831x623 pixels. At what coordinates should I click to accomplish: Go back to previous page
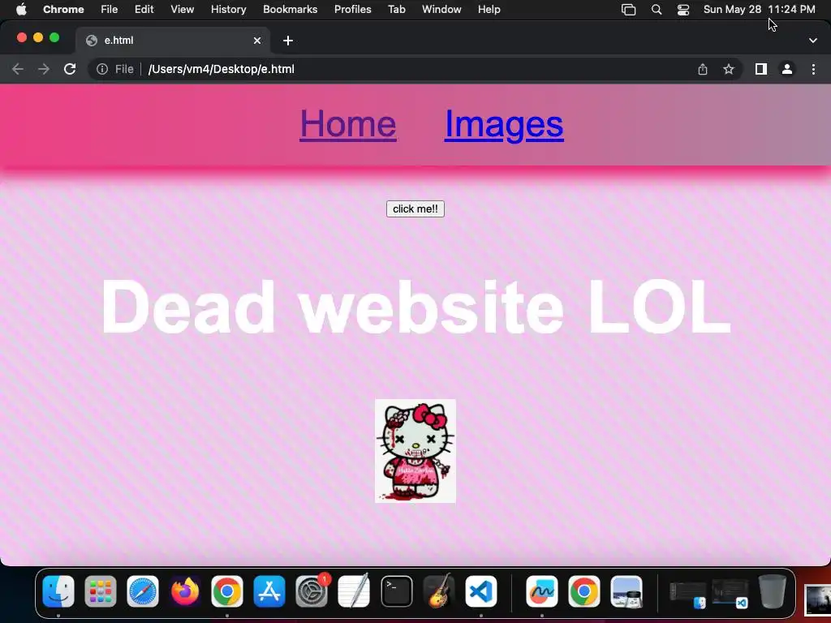18,69
